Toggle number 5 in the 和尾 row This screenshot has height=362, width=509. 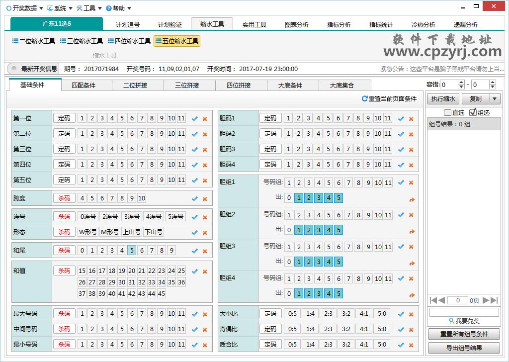[132, 250]
